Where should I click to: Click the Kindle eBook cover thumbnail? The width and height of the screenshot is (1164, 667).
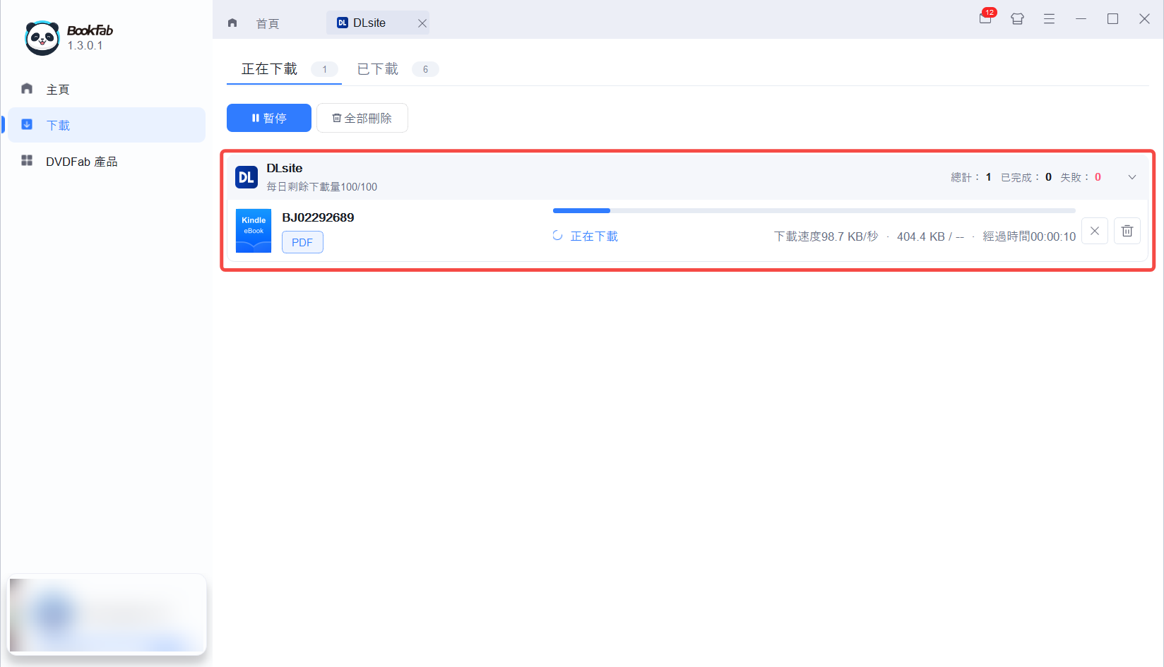[x=254, y=231]
